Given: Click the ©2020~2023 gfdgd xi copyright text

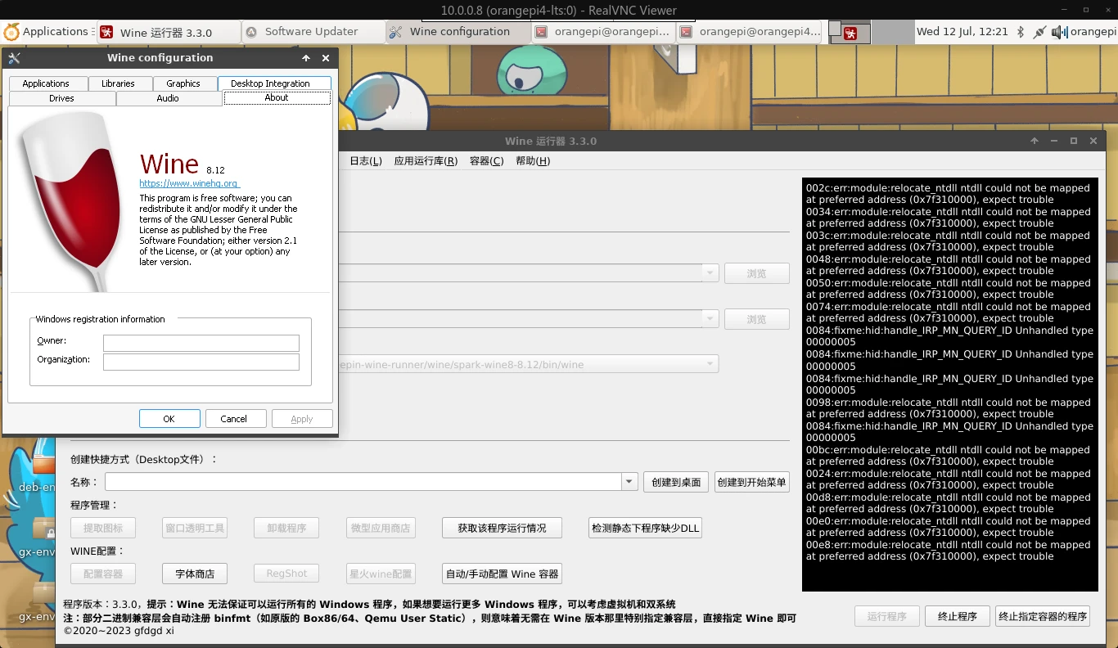Looking at the screenshot, I should [119, 631].
